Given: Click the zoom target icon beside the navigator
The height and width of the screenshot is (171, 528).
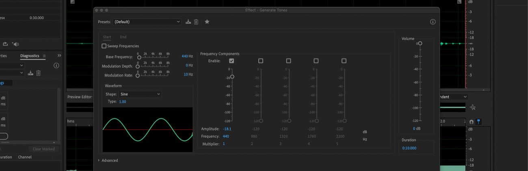Looking at the screenshot, I should click(473, 107).
